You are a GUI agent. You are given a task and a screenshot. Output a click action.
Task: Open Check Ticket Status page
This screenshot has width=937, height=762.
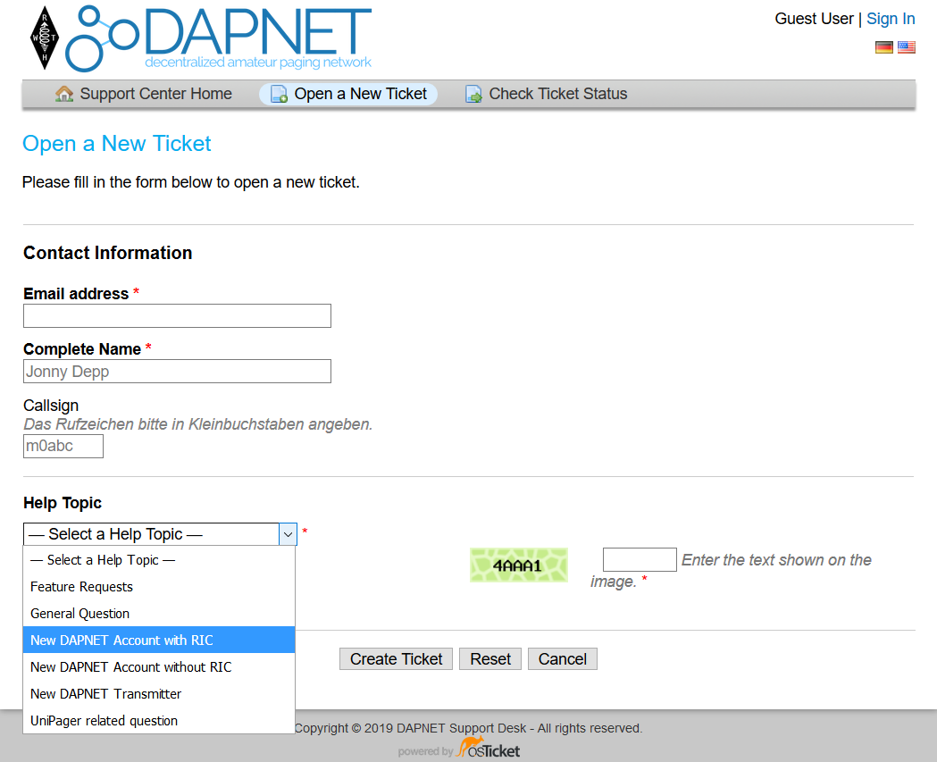[x=546, y=94]
